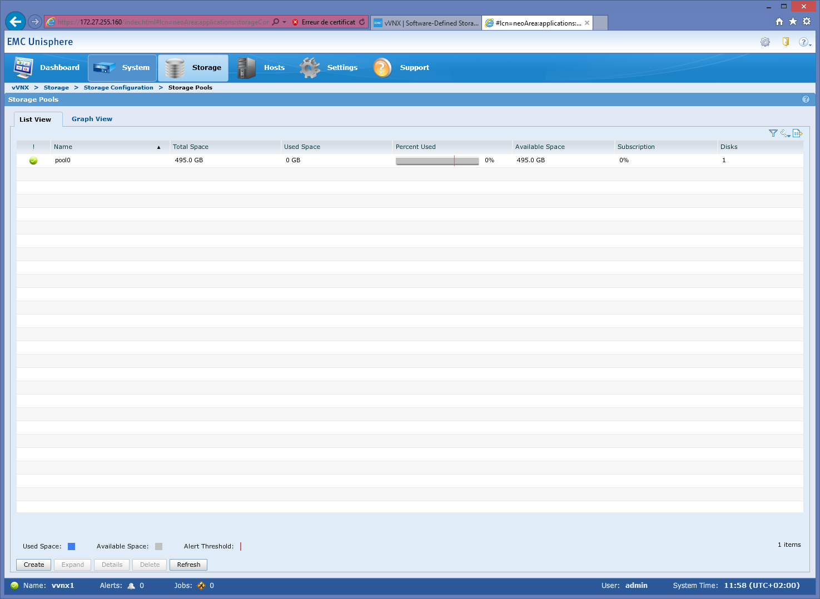Click the Hosts server icon
Image resolution: width=820 pixels, height=599 pixels.
tap(246, 68)
